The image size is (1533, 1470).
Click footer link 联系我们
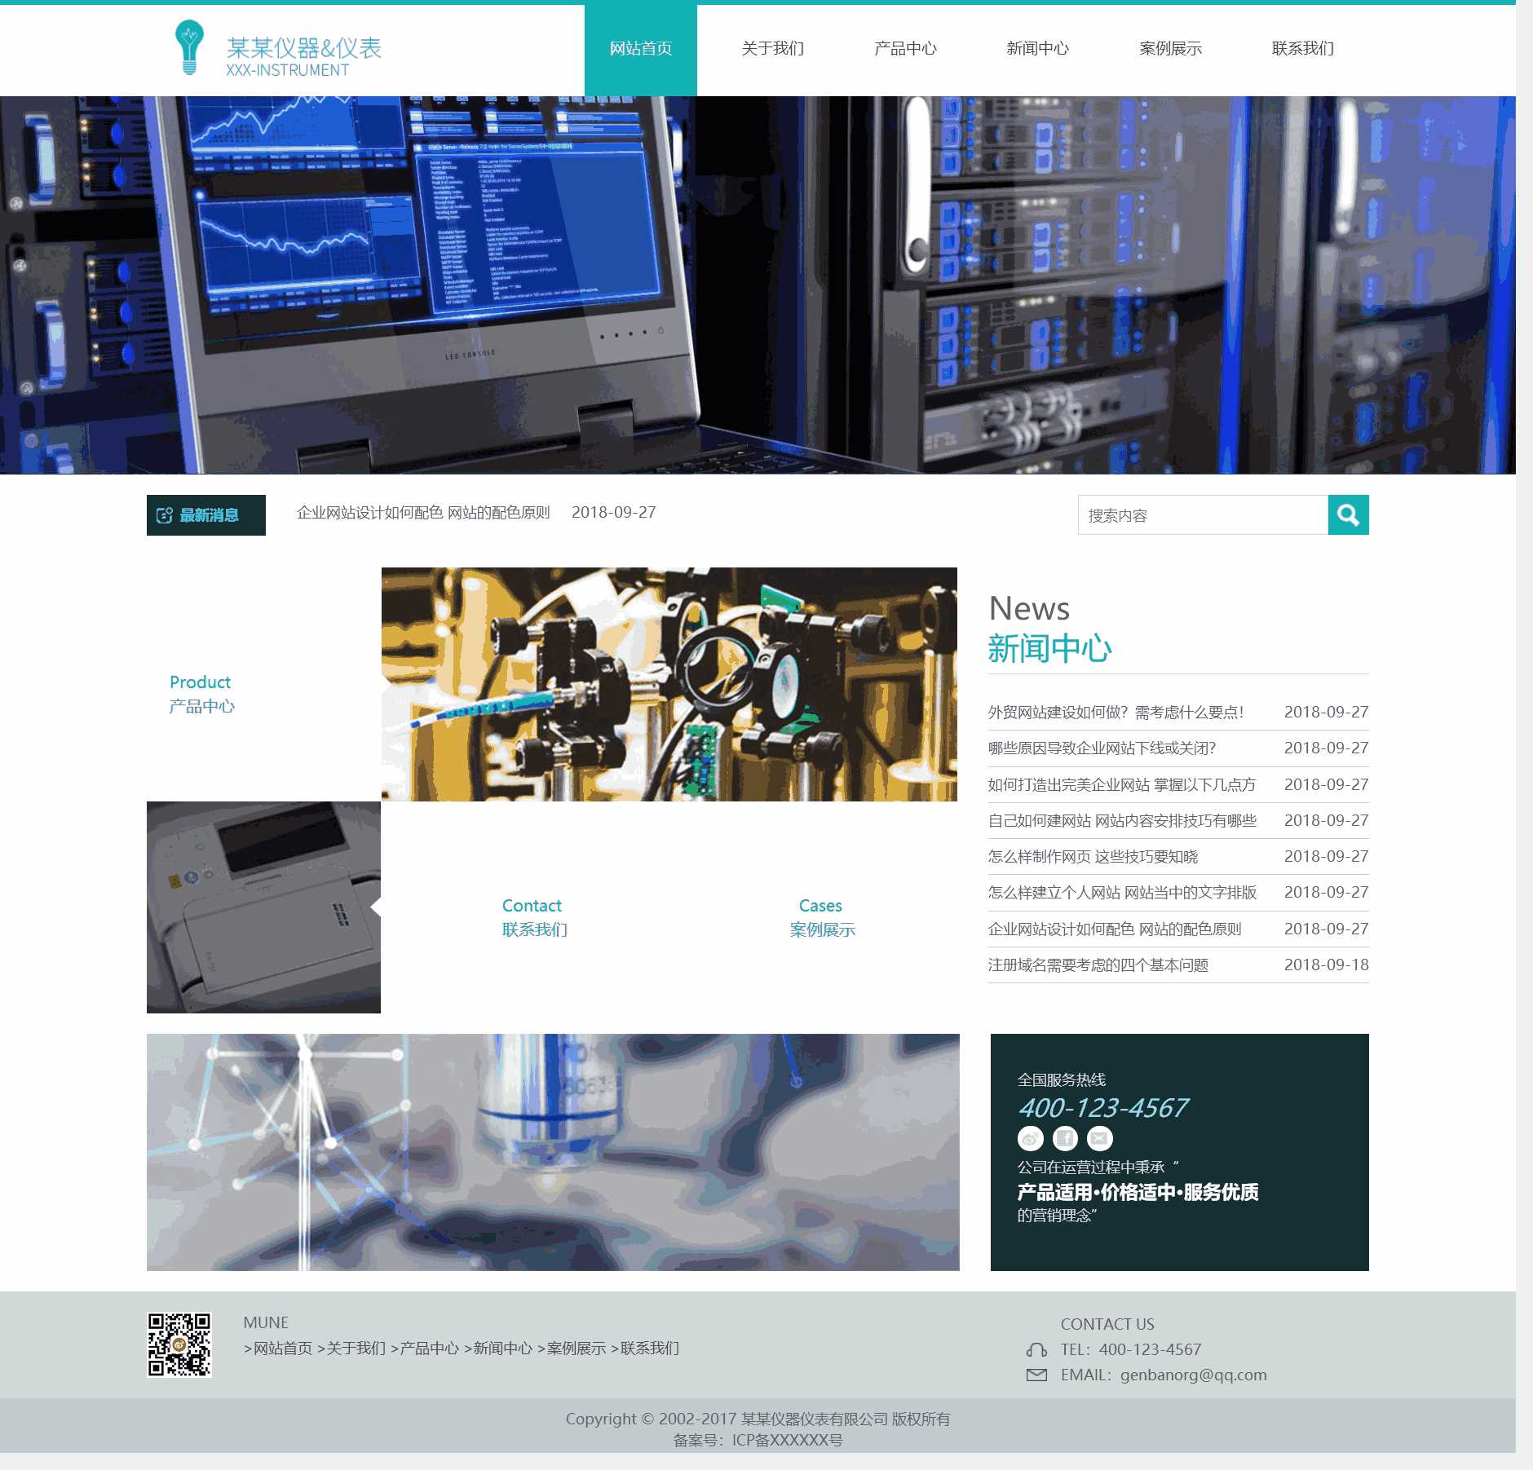click(x=649, y=1349)
